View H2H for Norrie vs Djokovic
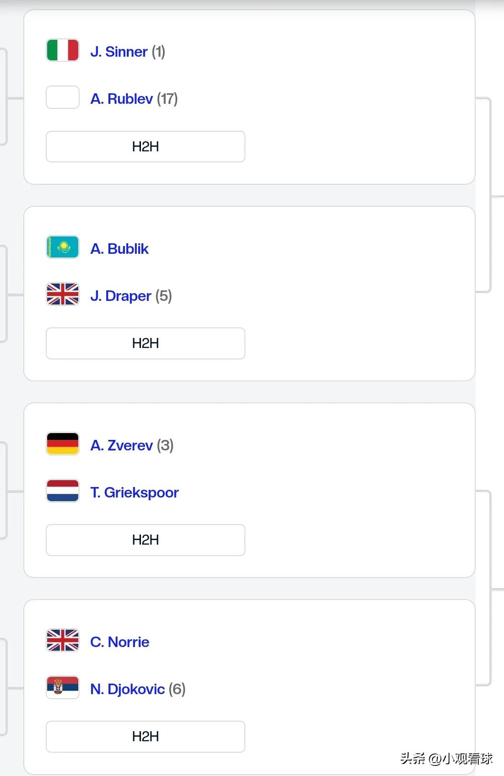 tap(146, 737)
